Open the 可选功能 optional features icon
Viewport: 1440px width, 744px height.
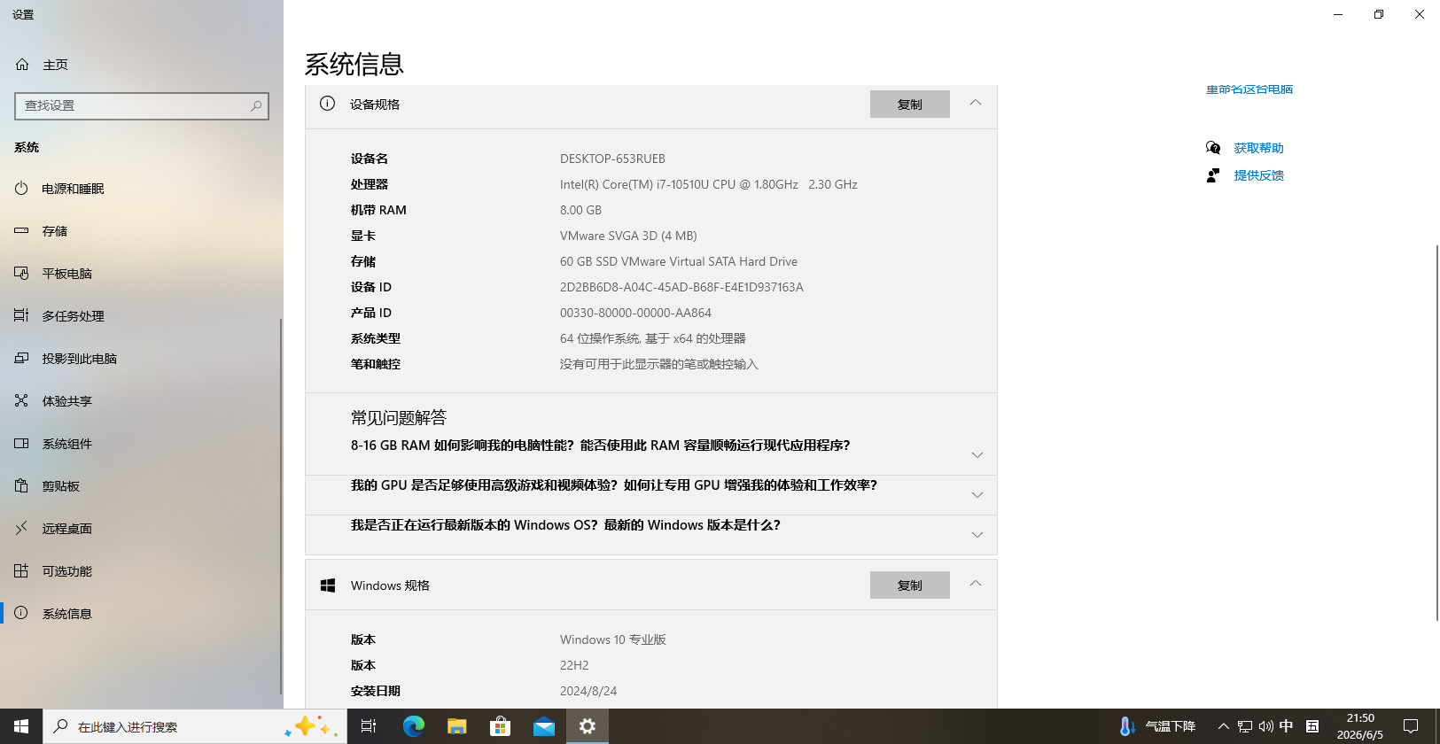point(22,571)
